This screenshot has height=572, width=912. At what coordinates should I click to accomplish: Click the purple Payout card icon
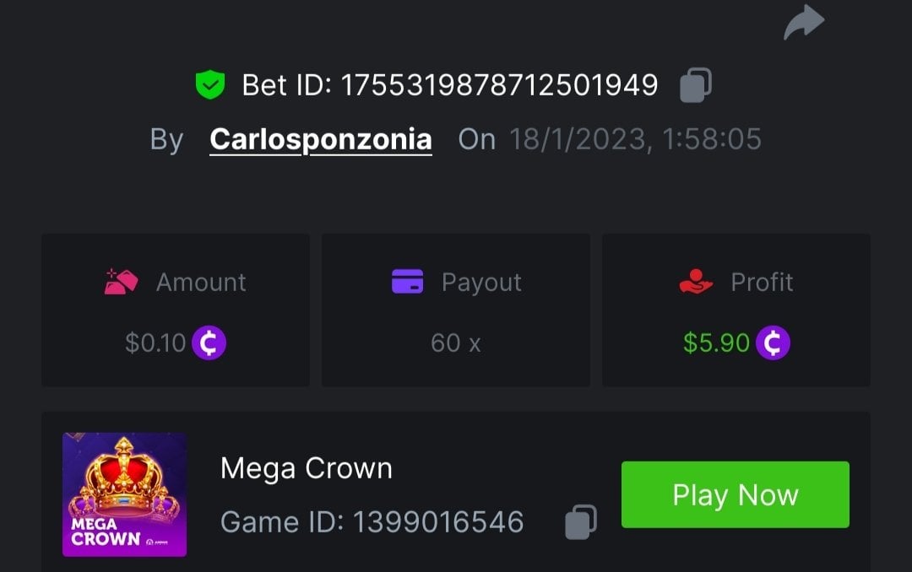407,282
